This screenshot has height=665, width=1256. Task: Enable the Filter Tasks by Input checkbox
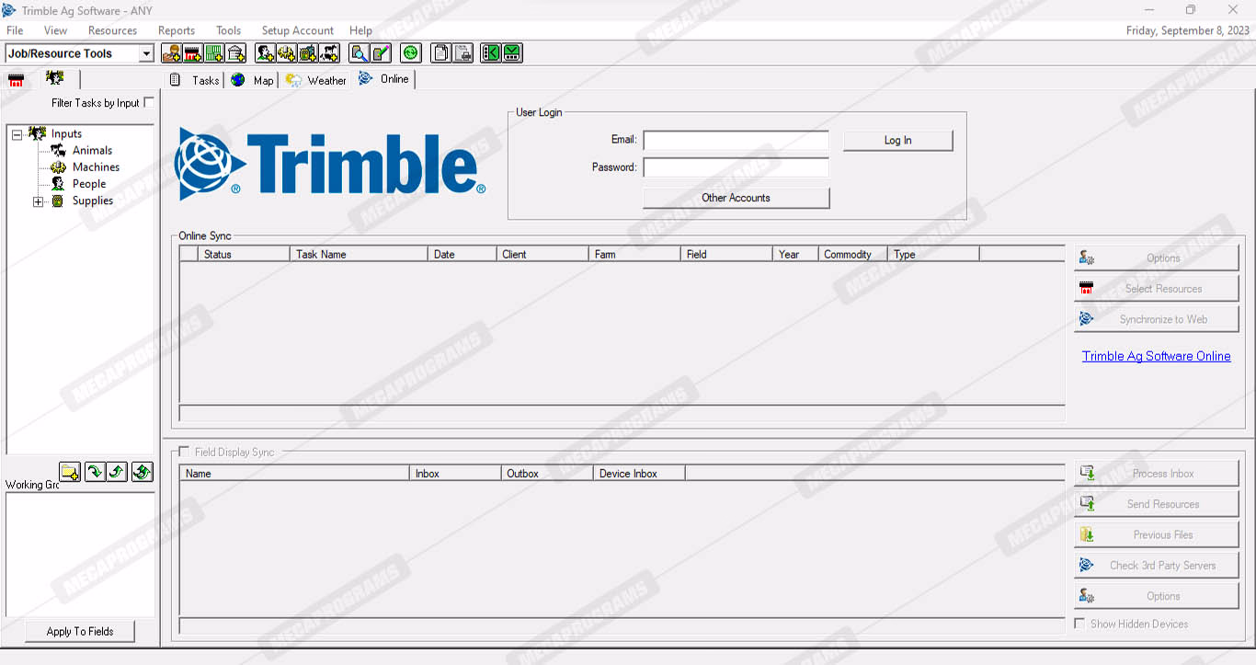click(x=150, y=103)
